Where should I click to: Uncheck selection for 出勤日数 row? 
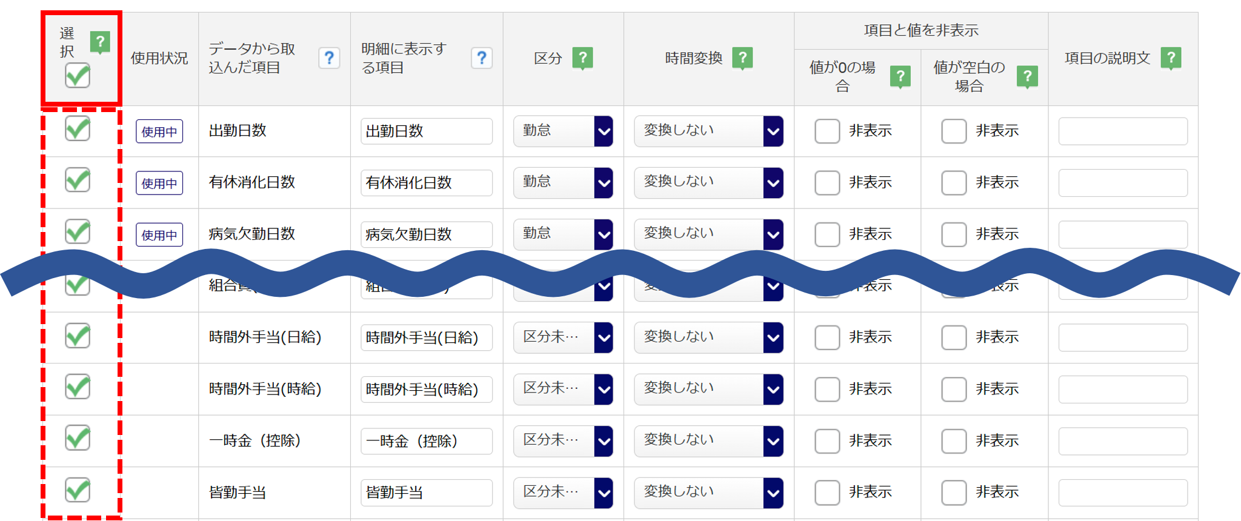(x=78, y=128)
